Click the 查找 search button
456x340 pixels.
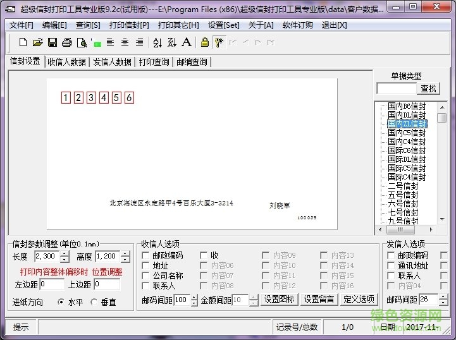pyautogui.click(x=428, y=88)
